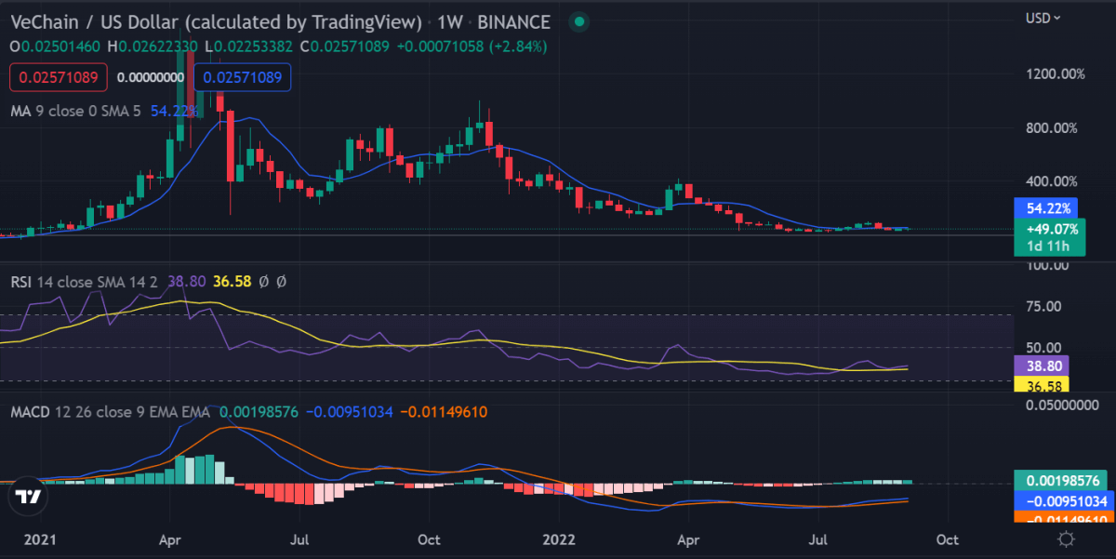Screen dimensions: 1116x559
Task: Select the VeChain / US Dollar symbol title
Action: (216, 21)
